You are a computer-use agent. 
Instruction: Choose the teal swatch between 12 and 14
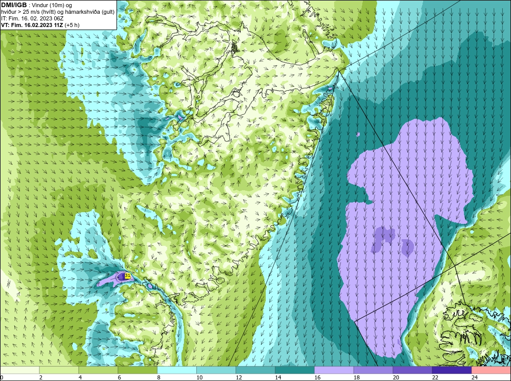[255, 370]
